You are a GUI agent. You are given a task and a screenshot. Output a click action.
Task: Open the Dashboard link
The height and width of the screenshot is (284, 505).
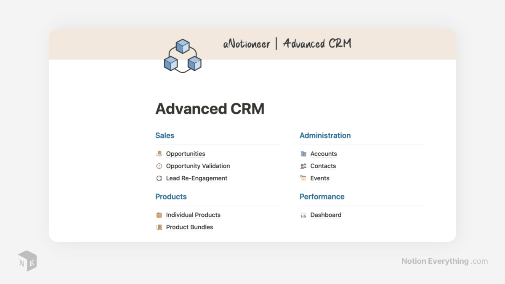pos(325,215)
